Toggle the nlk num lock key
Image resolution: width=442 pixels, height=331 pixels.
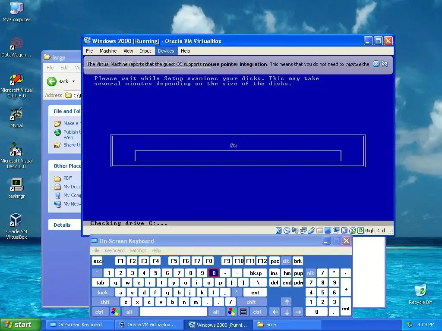click(x=311, y=273)
